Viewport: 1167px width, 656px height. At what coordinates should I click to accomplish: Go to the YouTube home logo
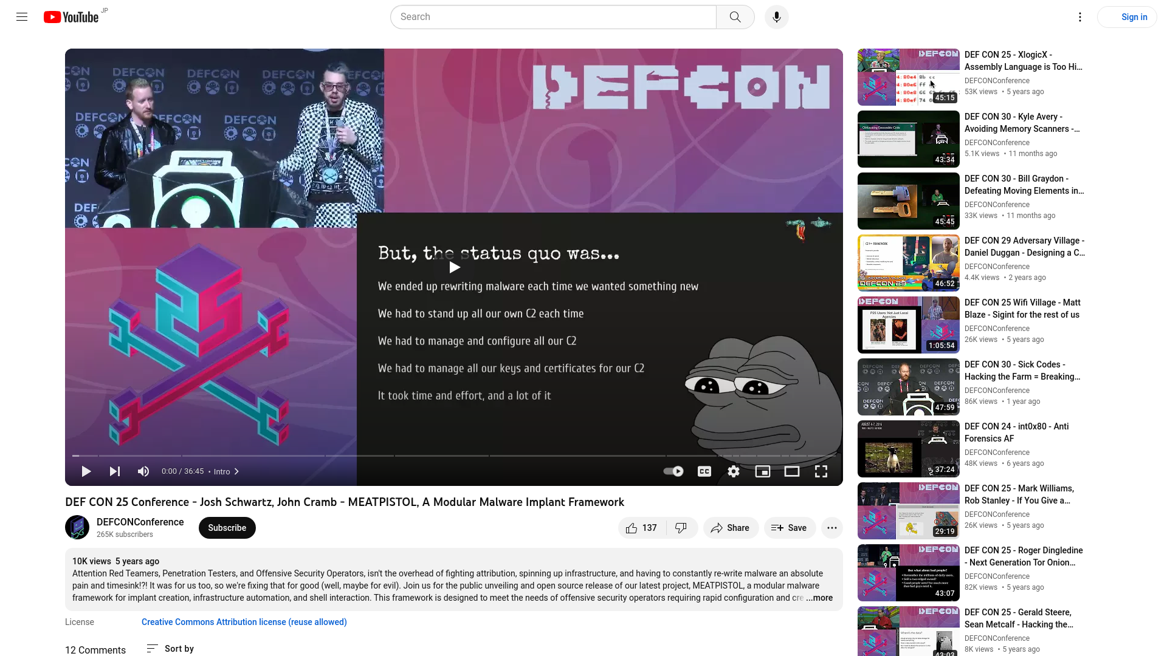point(71,17)
